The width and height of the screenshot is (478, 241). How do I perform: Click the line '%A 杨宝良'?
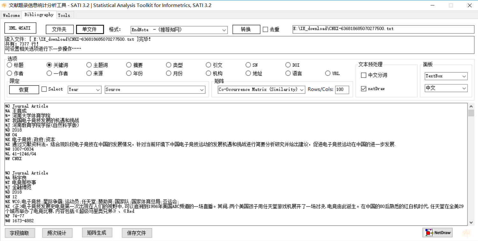(16, 178)
